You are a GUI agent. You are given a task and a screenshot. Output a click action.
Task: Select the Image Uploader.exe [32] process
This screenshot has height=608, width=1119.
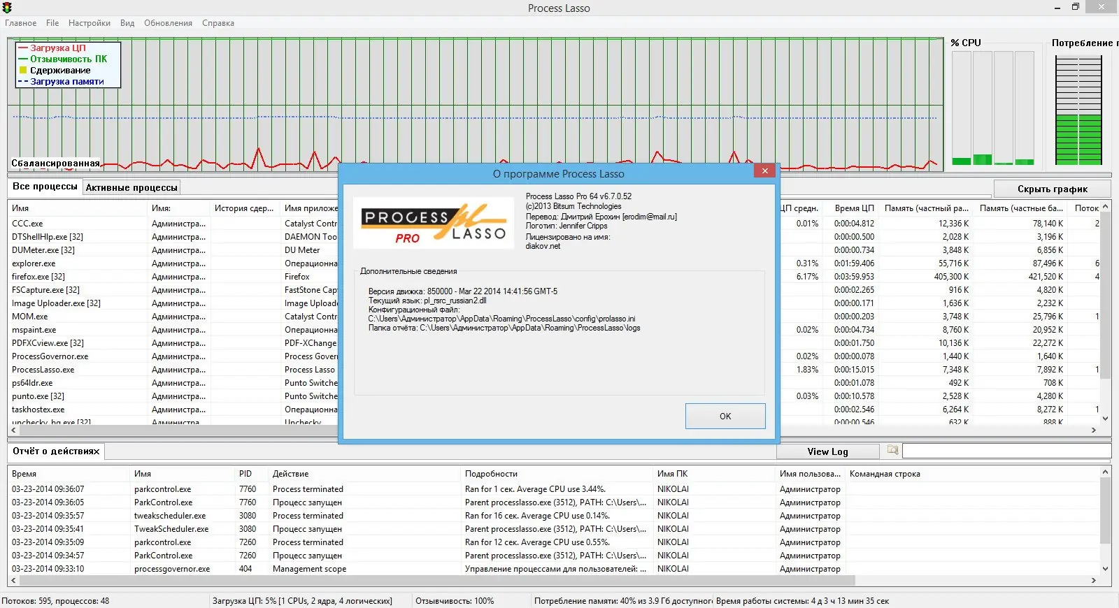coord(56,303)
